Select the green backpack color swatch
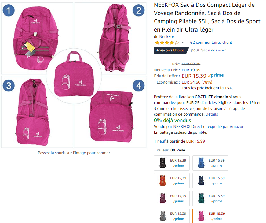Image resolution: width=266 pixels, height=223 pixels. click(210, 198)
